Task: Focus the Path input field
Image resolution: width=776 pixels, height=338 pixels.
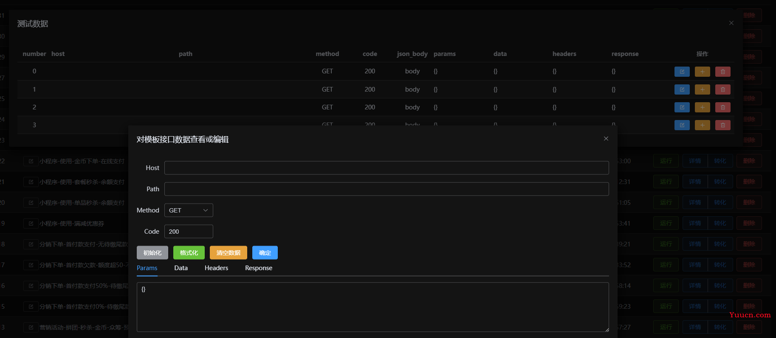Action: point(387,189)
